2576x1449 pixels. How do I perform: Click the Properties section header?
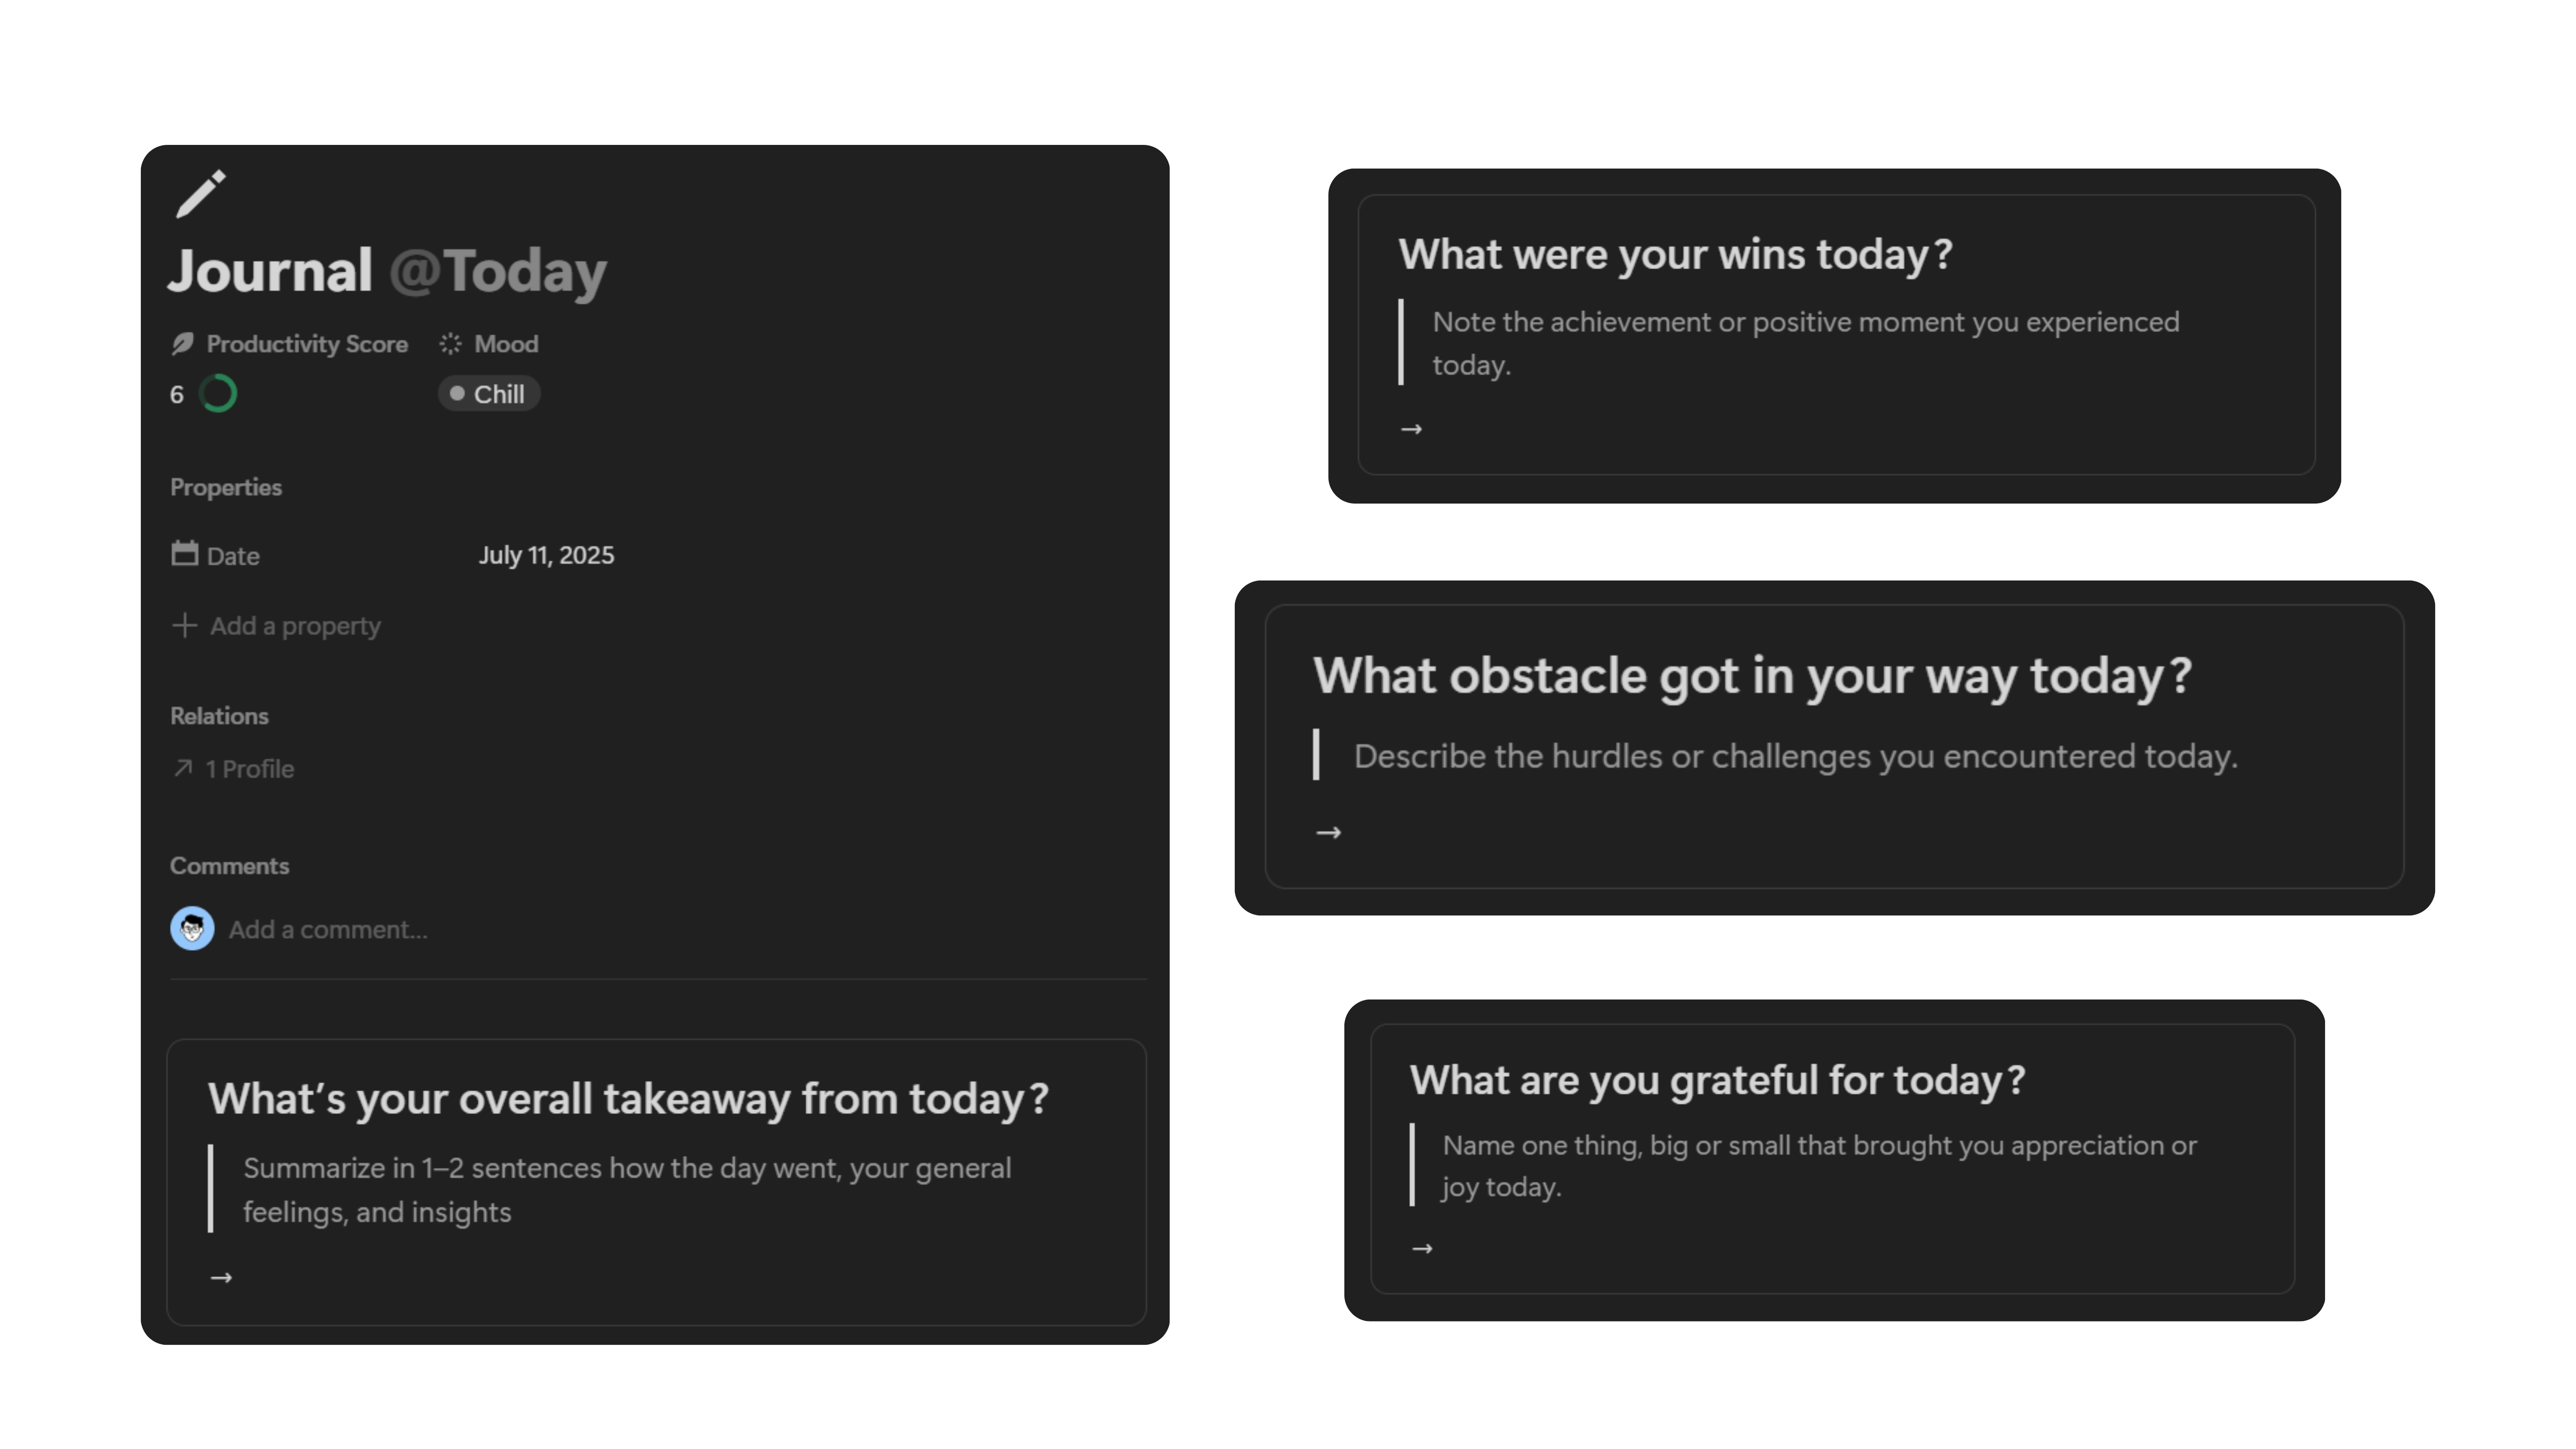coord(226,488)
